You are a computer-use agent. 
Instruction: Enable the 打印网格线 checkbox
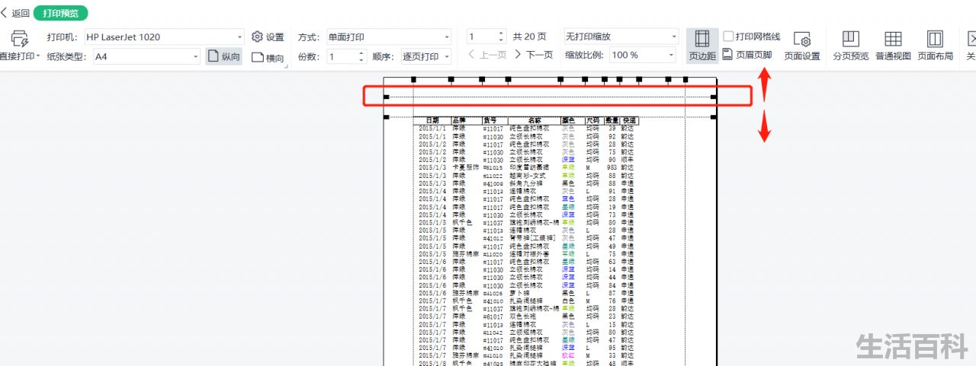pos(728,37)
